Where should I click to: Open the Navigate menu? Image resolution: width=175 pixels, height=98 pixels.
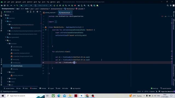[18, 2]
